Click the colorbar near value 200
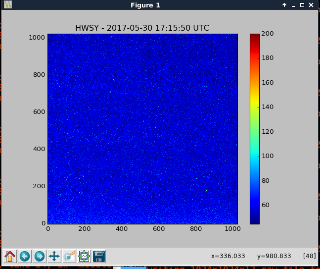 click(255, 35)
